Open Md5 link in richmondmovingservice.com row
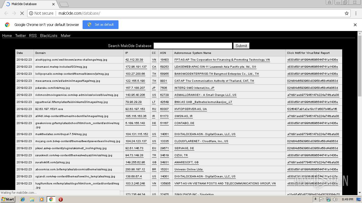Viewport: 362px width, 203px height. click(x=313, y=95)
